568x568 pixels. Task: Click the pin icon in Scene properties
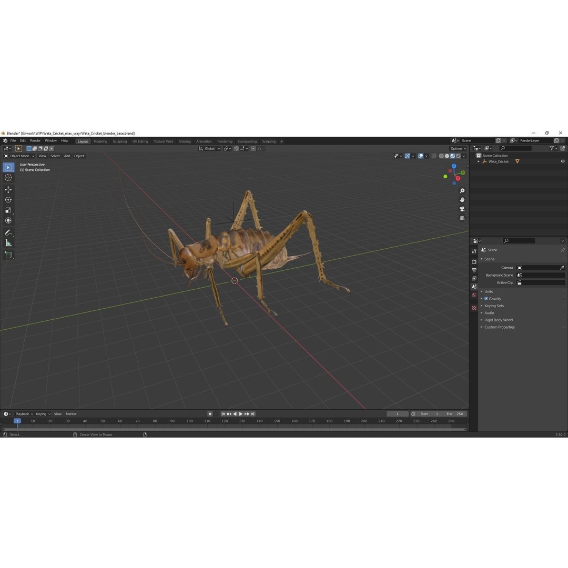(x=563, y=250)
